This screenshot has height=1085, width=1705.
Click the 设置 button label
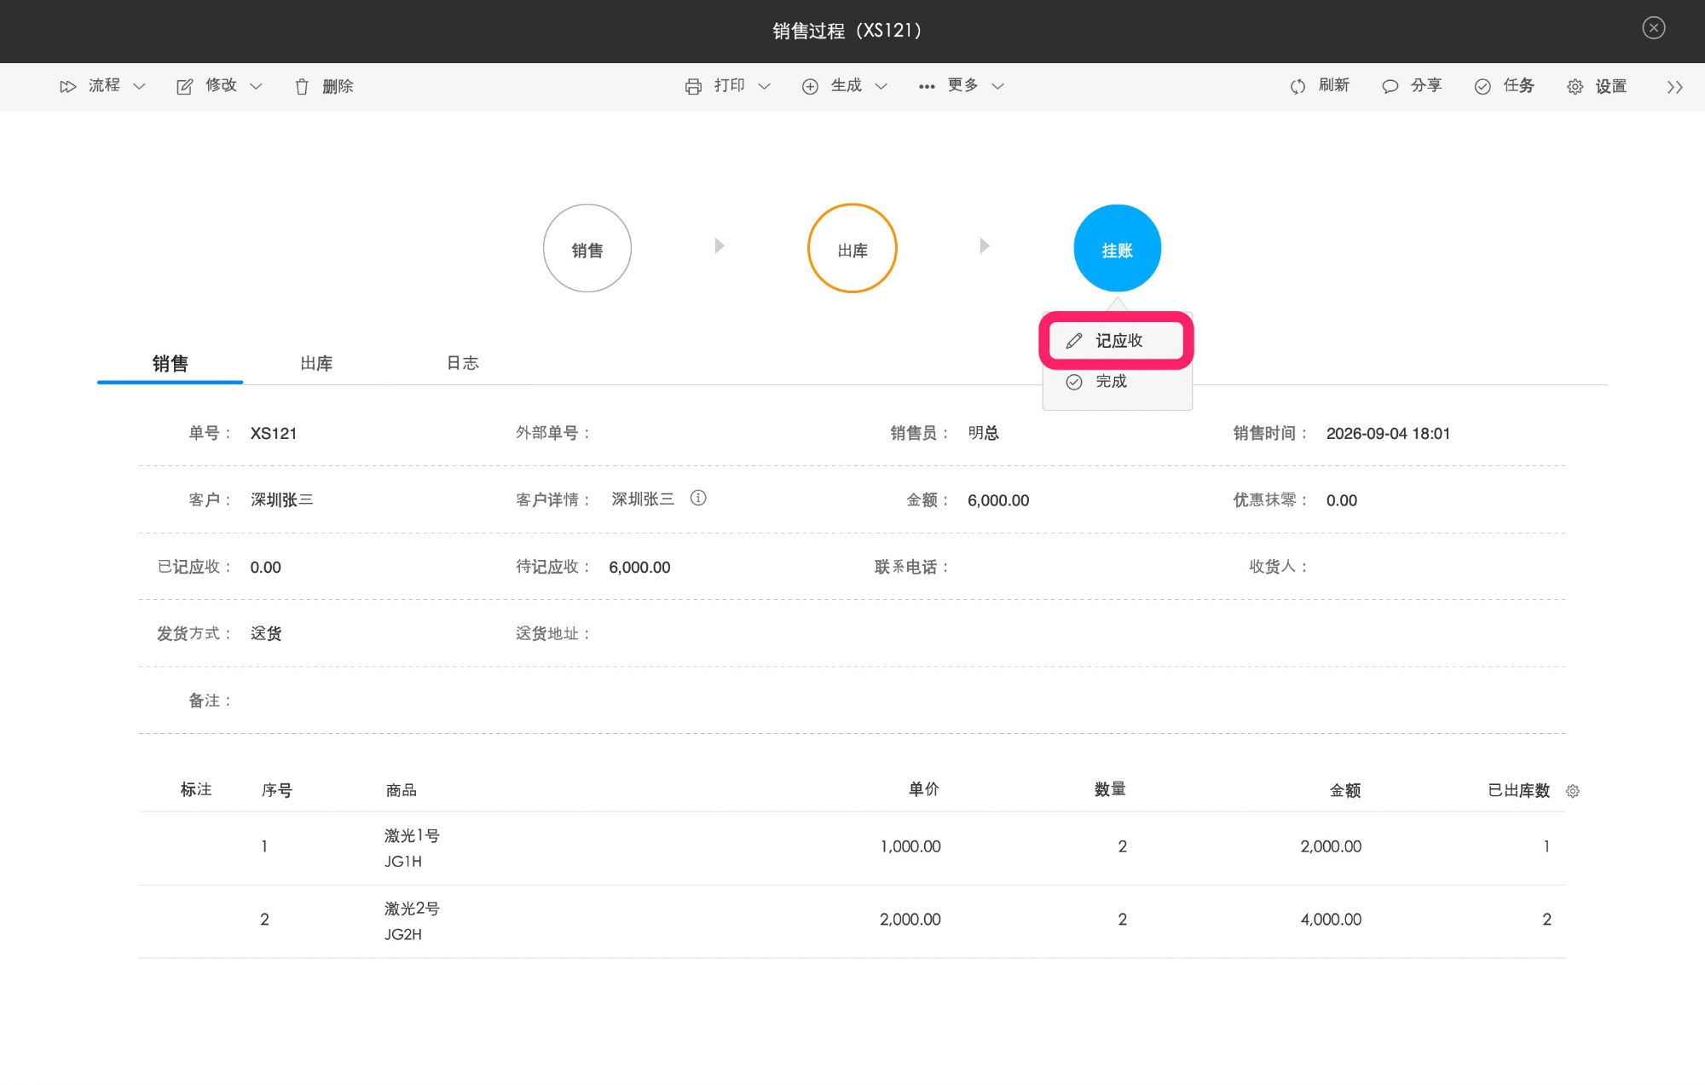click(x=1611, y=86)
